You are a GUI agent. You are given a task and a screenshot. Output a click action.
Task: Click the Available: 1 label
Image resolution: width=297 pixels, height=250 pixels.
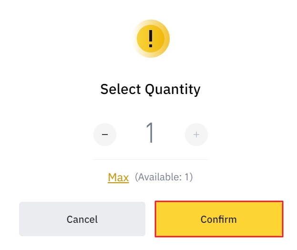[164, 177]
